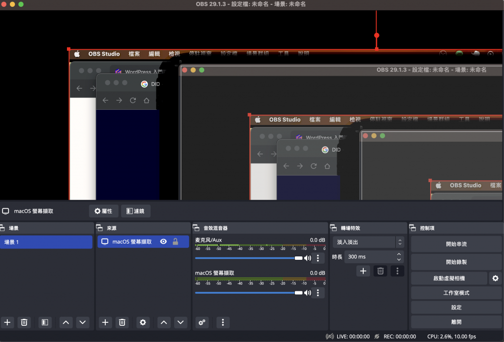Select macOS 螢幕擷取 source row

tap(143, 242)
